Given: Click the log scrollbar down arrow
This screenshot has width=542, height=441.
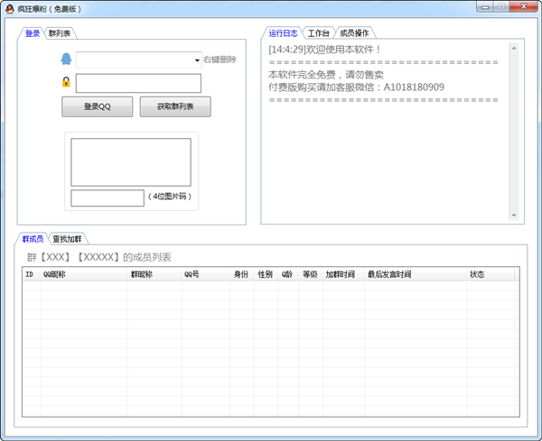Looking at the screenshot, I should [514, 216].
